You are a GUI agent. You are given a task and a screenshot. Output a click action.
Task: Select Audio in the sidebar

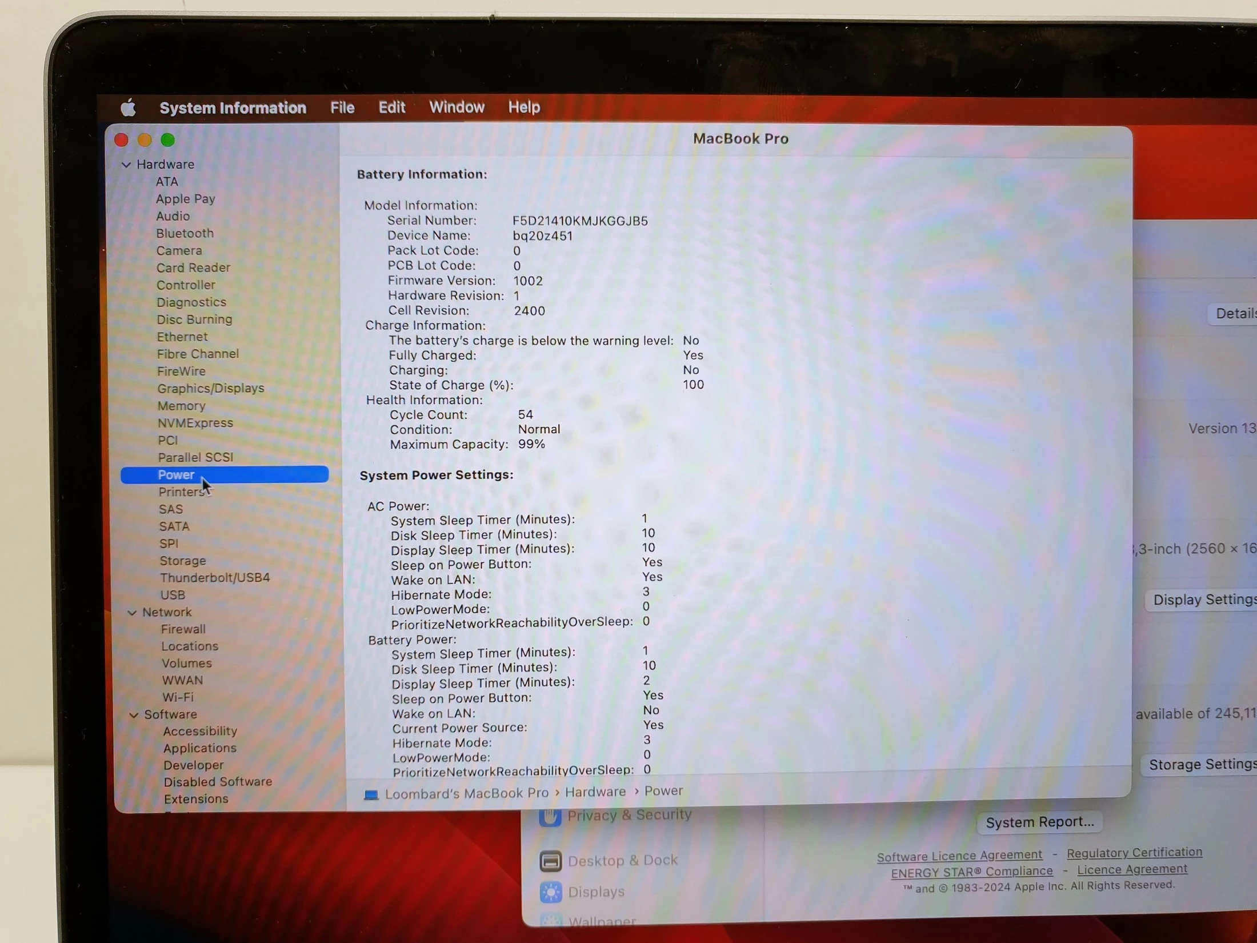[173, 216]
